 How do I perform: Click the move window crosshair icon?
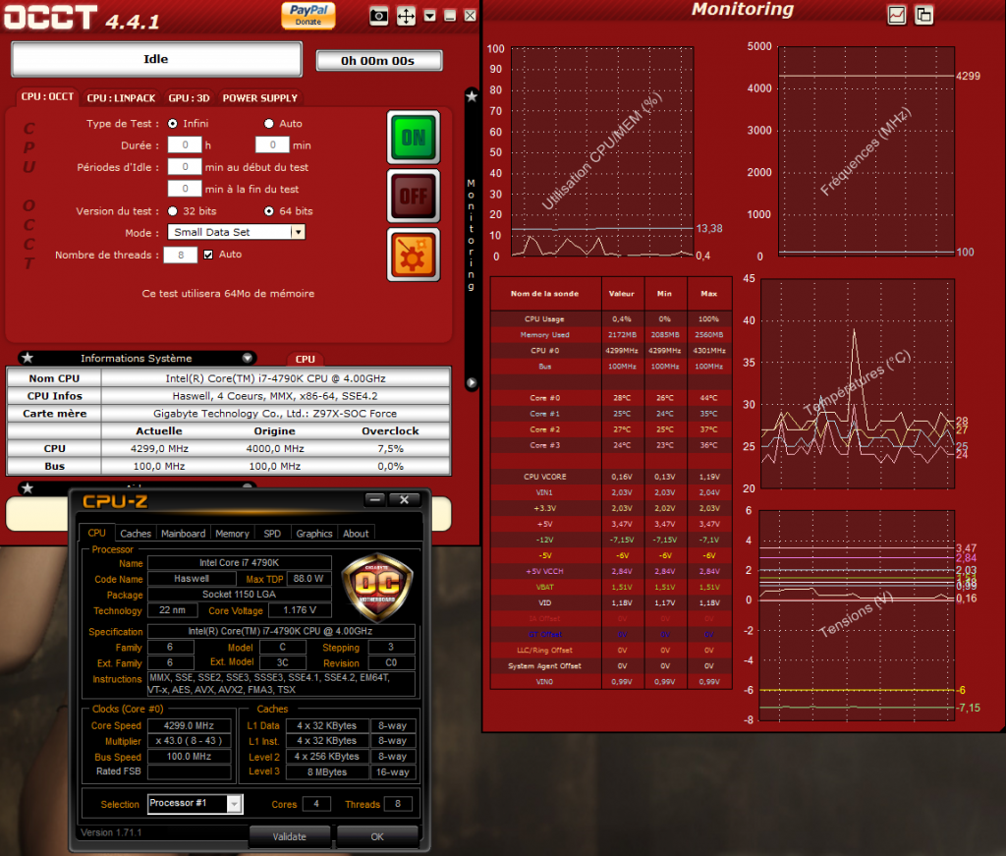pyautogui.click(x=406, y=16)
